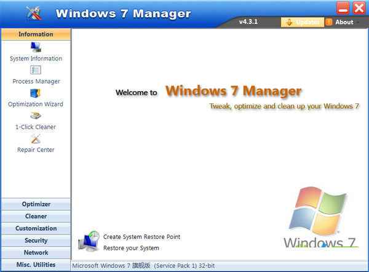Click the Windows 7 Manager app logo
This screenshot has width=369, height=272.
(x=34, y=13)
